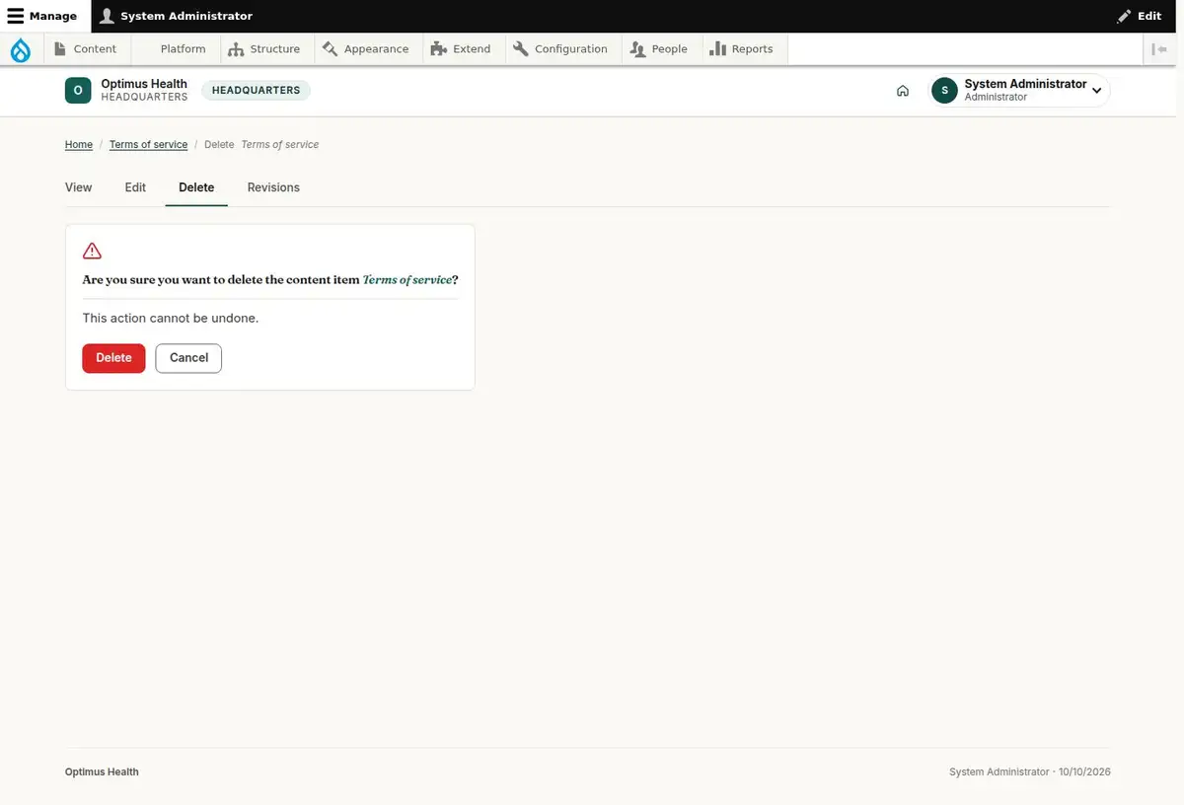1184x805 pixels.
Task: Click the Optimus Health site name
Action: (144, 84)
